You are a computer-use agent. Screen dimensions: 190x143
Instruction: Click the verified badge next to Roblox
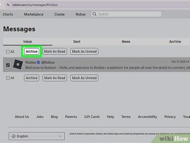click(38, 62)
